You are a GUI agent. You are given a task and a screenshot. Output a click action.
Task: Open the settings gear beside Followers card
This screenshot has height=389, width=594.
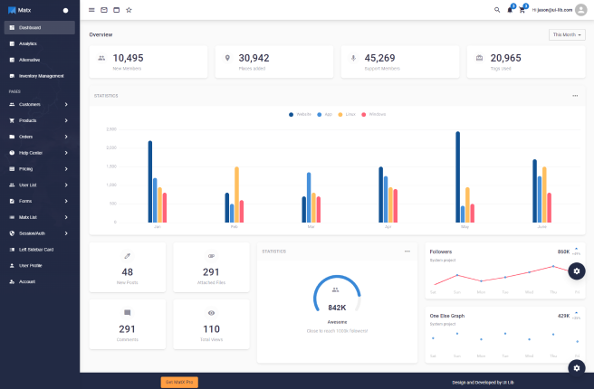coord(578,271)
